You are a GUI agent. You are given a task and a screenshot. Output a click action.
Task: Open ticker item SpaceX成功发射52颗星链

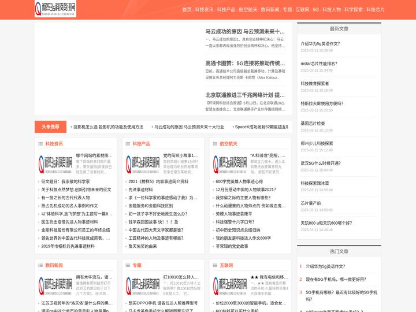coord(261,127)
